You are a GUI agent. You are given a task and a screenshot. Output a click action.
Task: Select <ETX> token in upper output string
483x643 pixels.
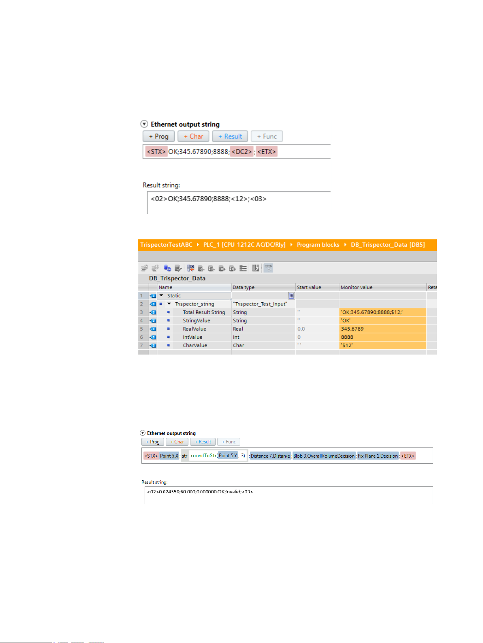pyautogui.click(x=267, y=152)
